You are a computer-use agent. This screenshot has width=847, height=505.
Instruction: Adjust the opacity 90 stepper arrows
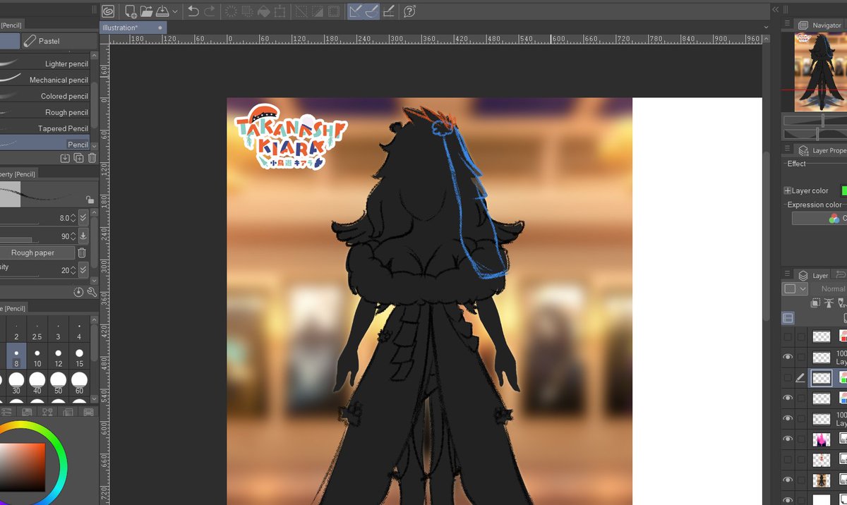point(73,236)
